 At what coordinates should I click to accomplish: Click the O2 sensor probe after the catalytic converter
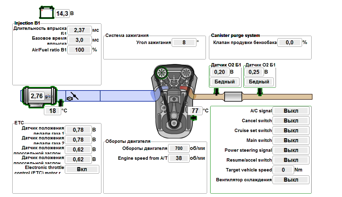tap(260, 92)
